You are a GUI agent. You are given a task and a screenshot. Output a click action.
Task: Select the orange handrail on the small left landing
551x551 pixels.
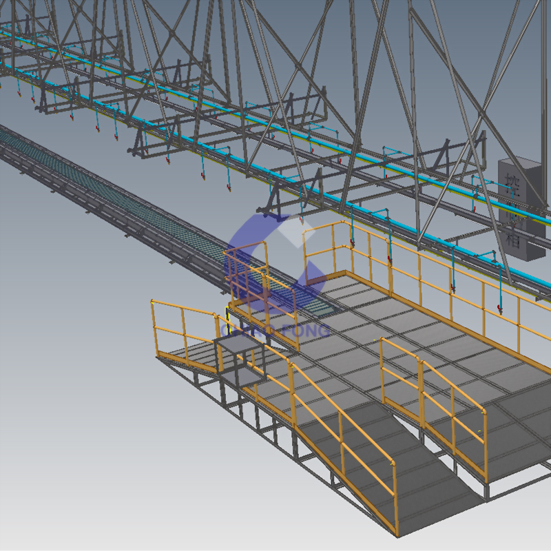point(183,311)
